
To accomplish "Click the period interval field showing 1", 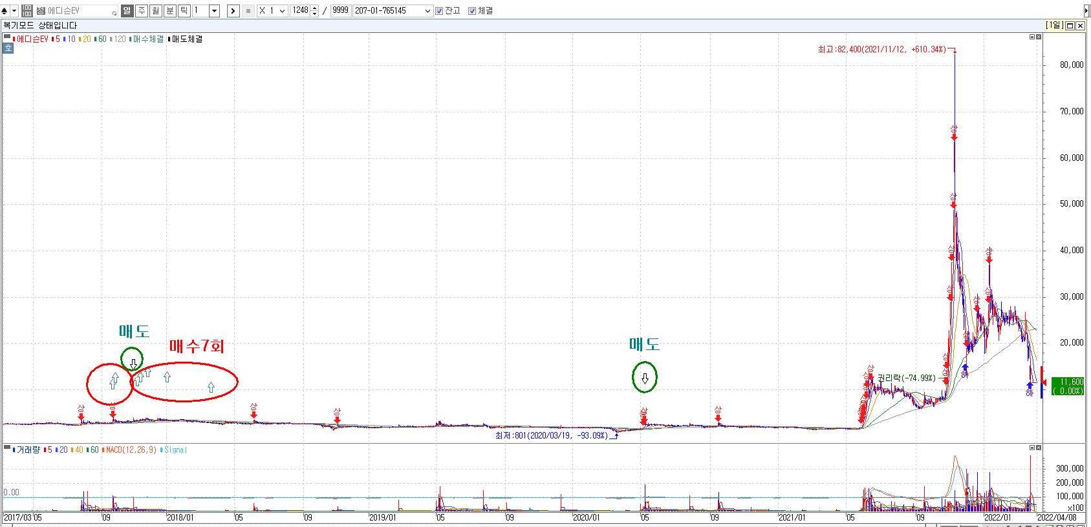I will pyautogui.click(x=200, y=11).
